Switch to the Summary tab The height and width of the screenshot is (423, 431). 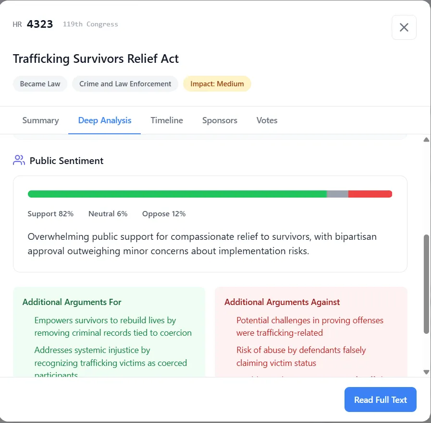[40, 120]
